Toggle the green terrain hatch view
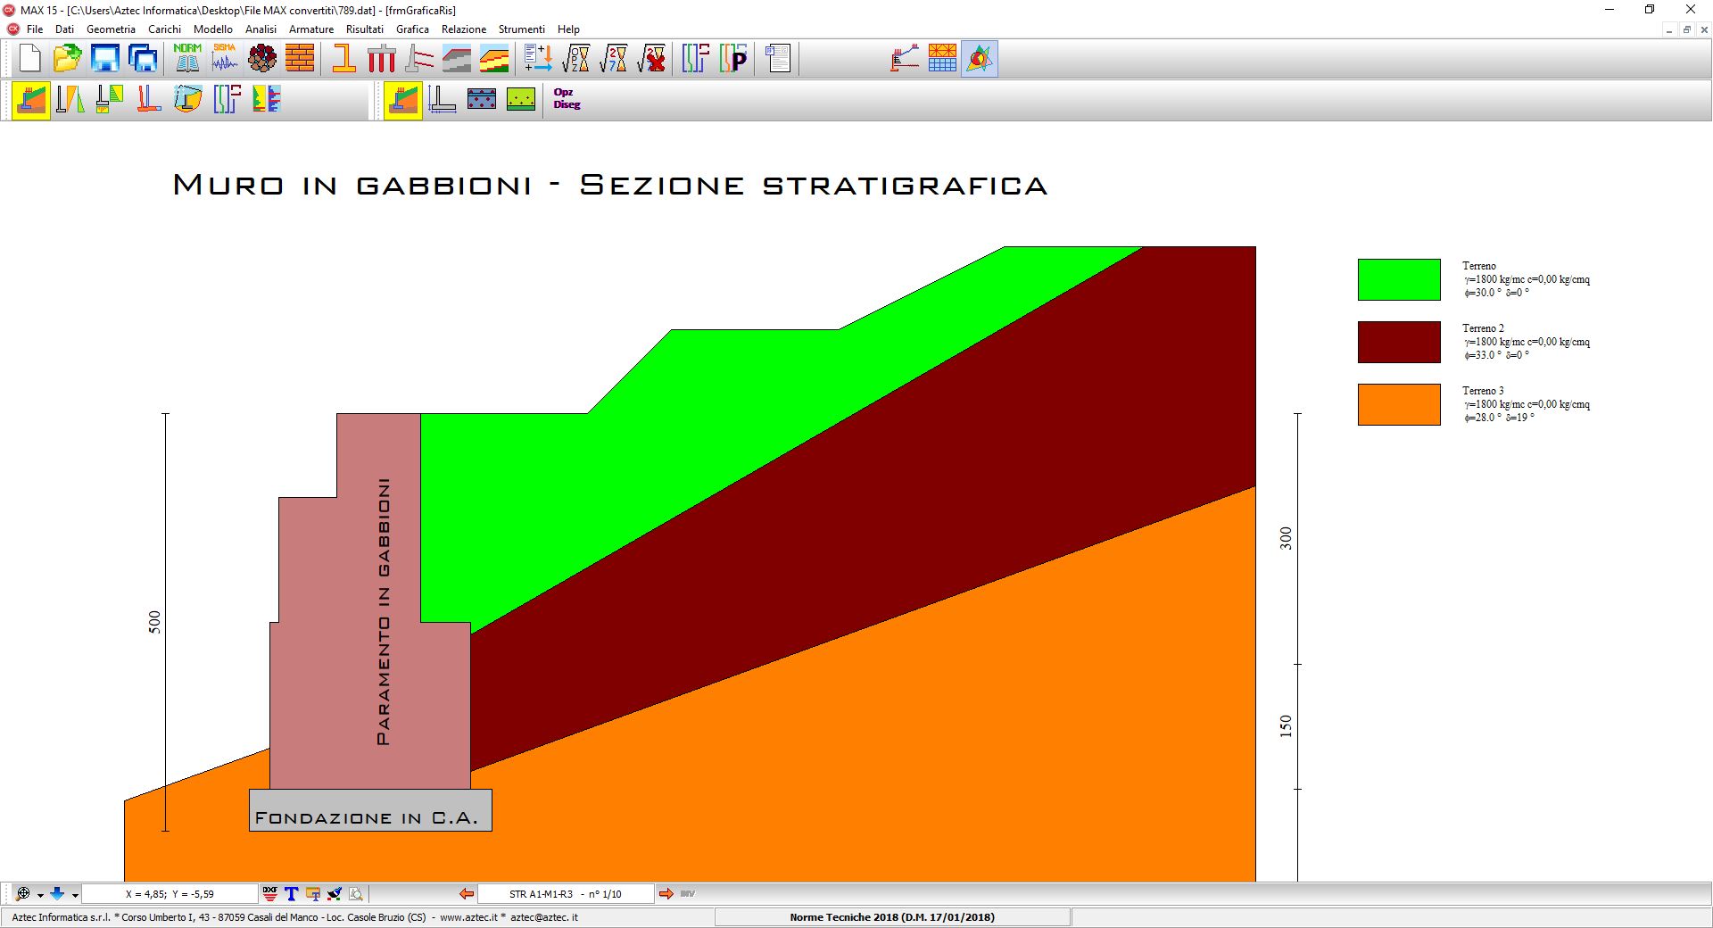This screenshot has height=928, width=1713. (521, 99)
